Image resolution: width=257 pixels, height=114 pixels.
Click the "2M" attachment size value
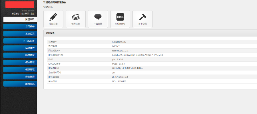click(114, 73)
